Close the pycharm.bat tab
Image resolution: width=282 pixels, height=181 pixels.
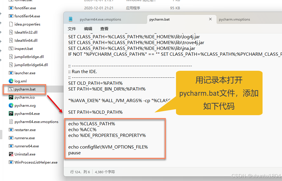click(x=210, y=19)
